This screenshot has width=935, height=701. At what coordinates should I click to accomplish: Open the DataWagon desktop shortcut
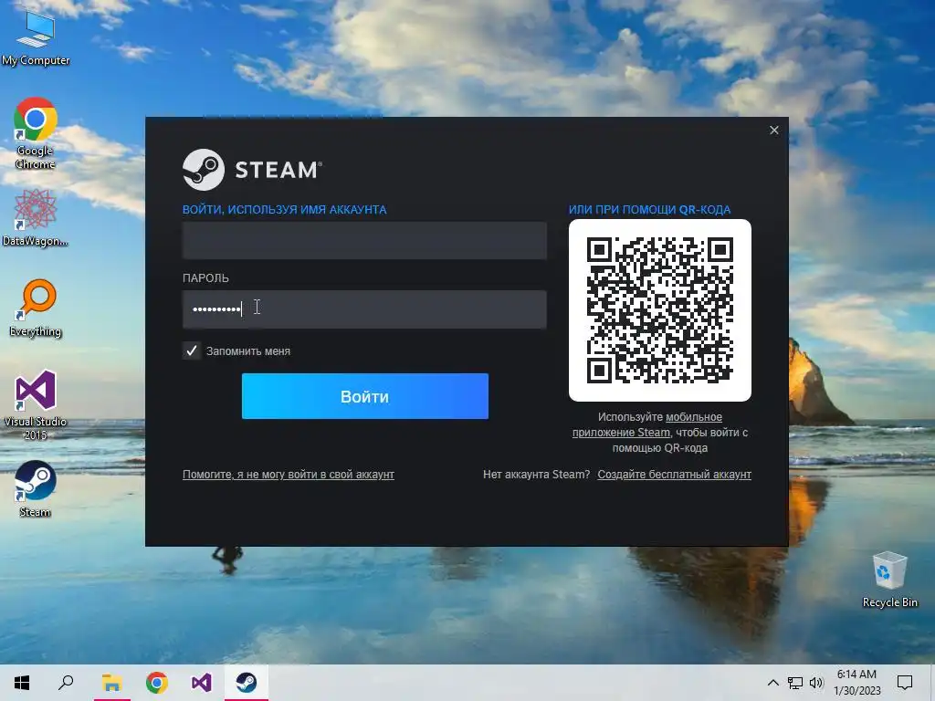pyautogui.click(x=36, y=217)
